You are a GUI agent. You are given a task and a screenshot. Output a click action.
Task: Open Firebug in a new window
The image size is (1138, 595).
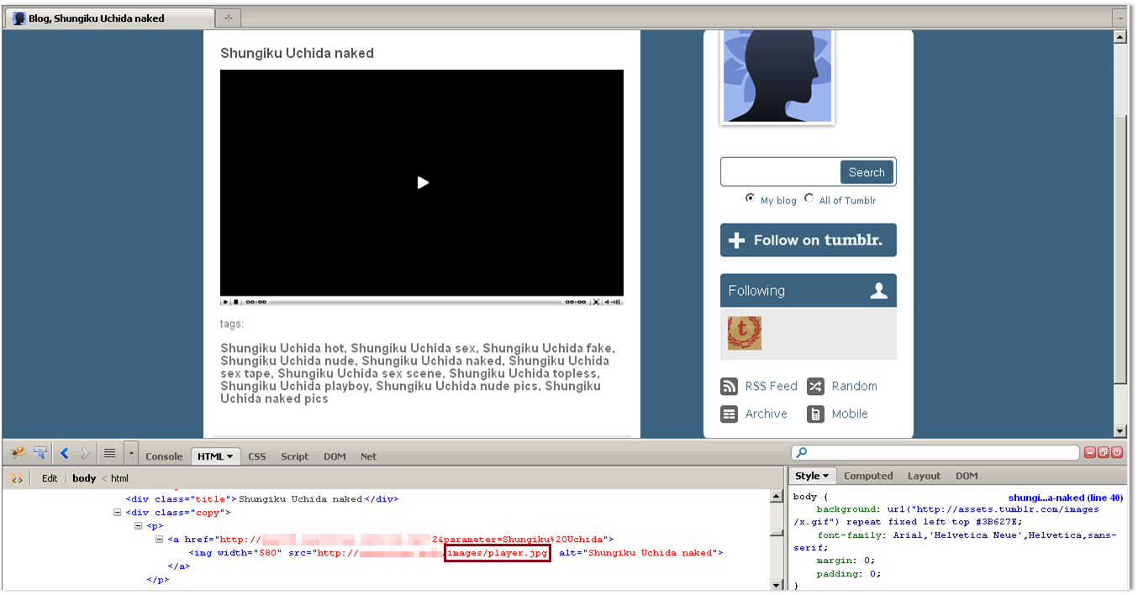(1104, 453)
